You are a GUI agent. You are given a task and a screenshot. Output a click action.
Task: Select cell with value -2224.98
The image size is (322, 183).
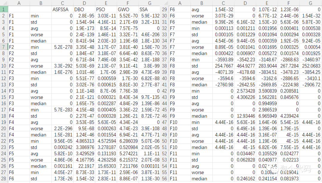point(289,85)
